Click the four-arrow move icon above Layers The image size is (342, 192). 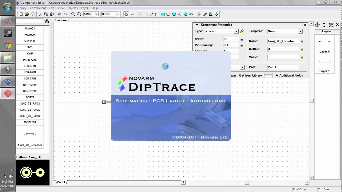coord(317,25)
